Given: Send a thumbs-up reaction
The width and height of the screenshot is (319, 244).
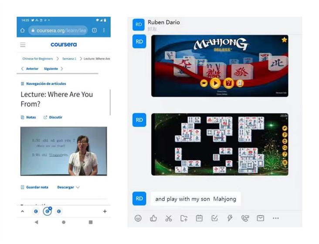Looking at the screenshot, I should coord(153,218).
